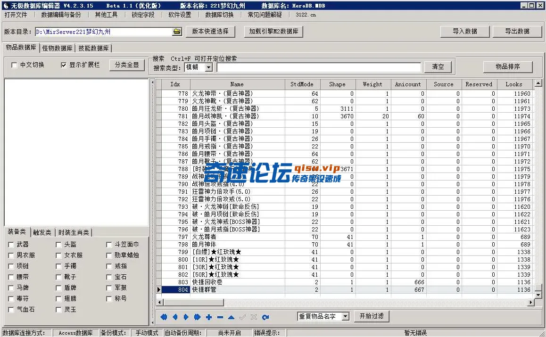This screenshot has height=337, width=546.
Task: Click the Name column header
Action: pyautogui.click(x=237, y=84)
